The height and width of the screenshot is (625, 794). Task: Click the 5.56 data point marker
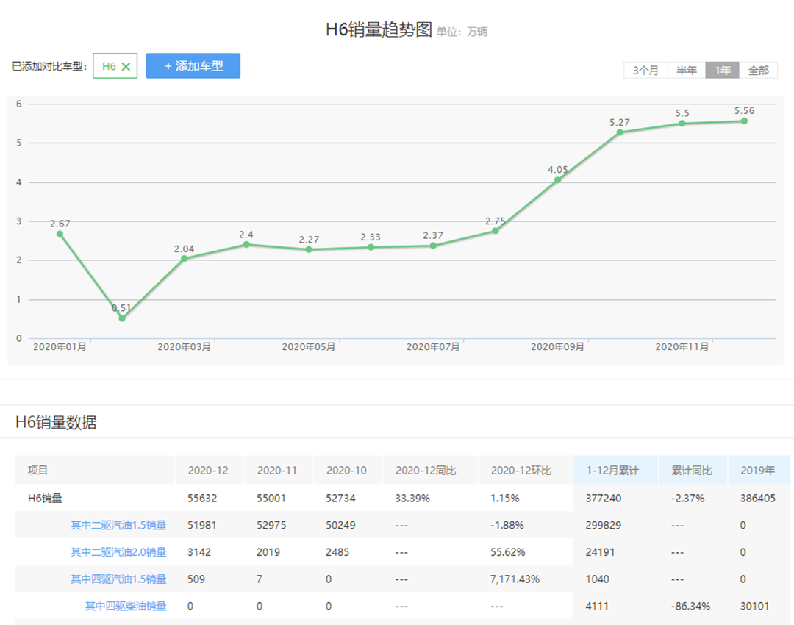coord(744,121)
